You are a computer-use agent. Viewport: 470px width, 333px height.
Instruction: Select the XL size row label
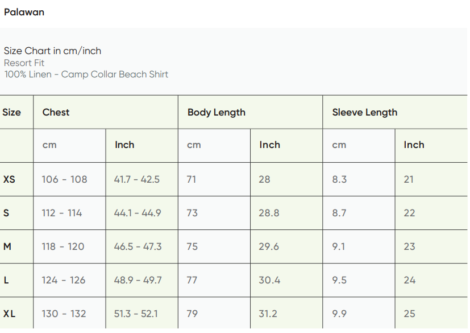[x=9, y=314]
